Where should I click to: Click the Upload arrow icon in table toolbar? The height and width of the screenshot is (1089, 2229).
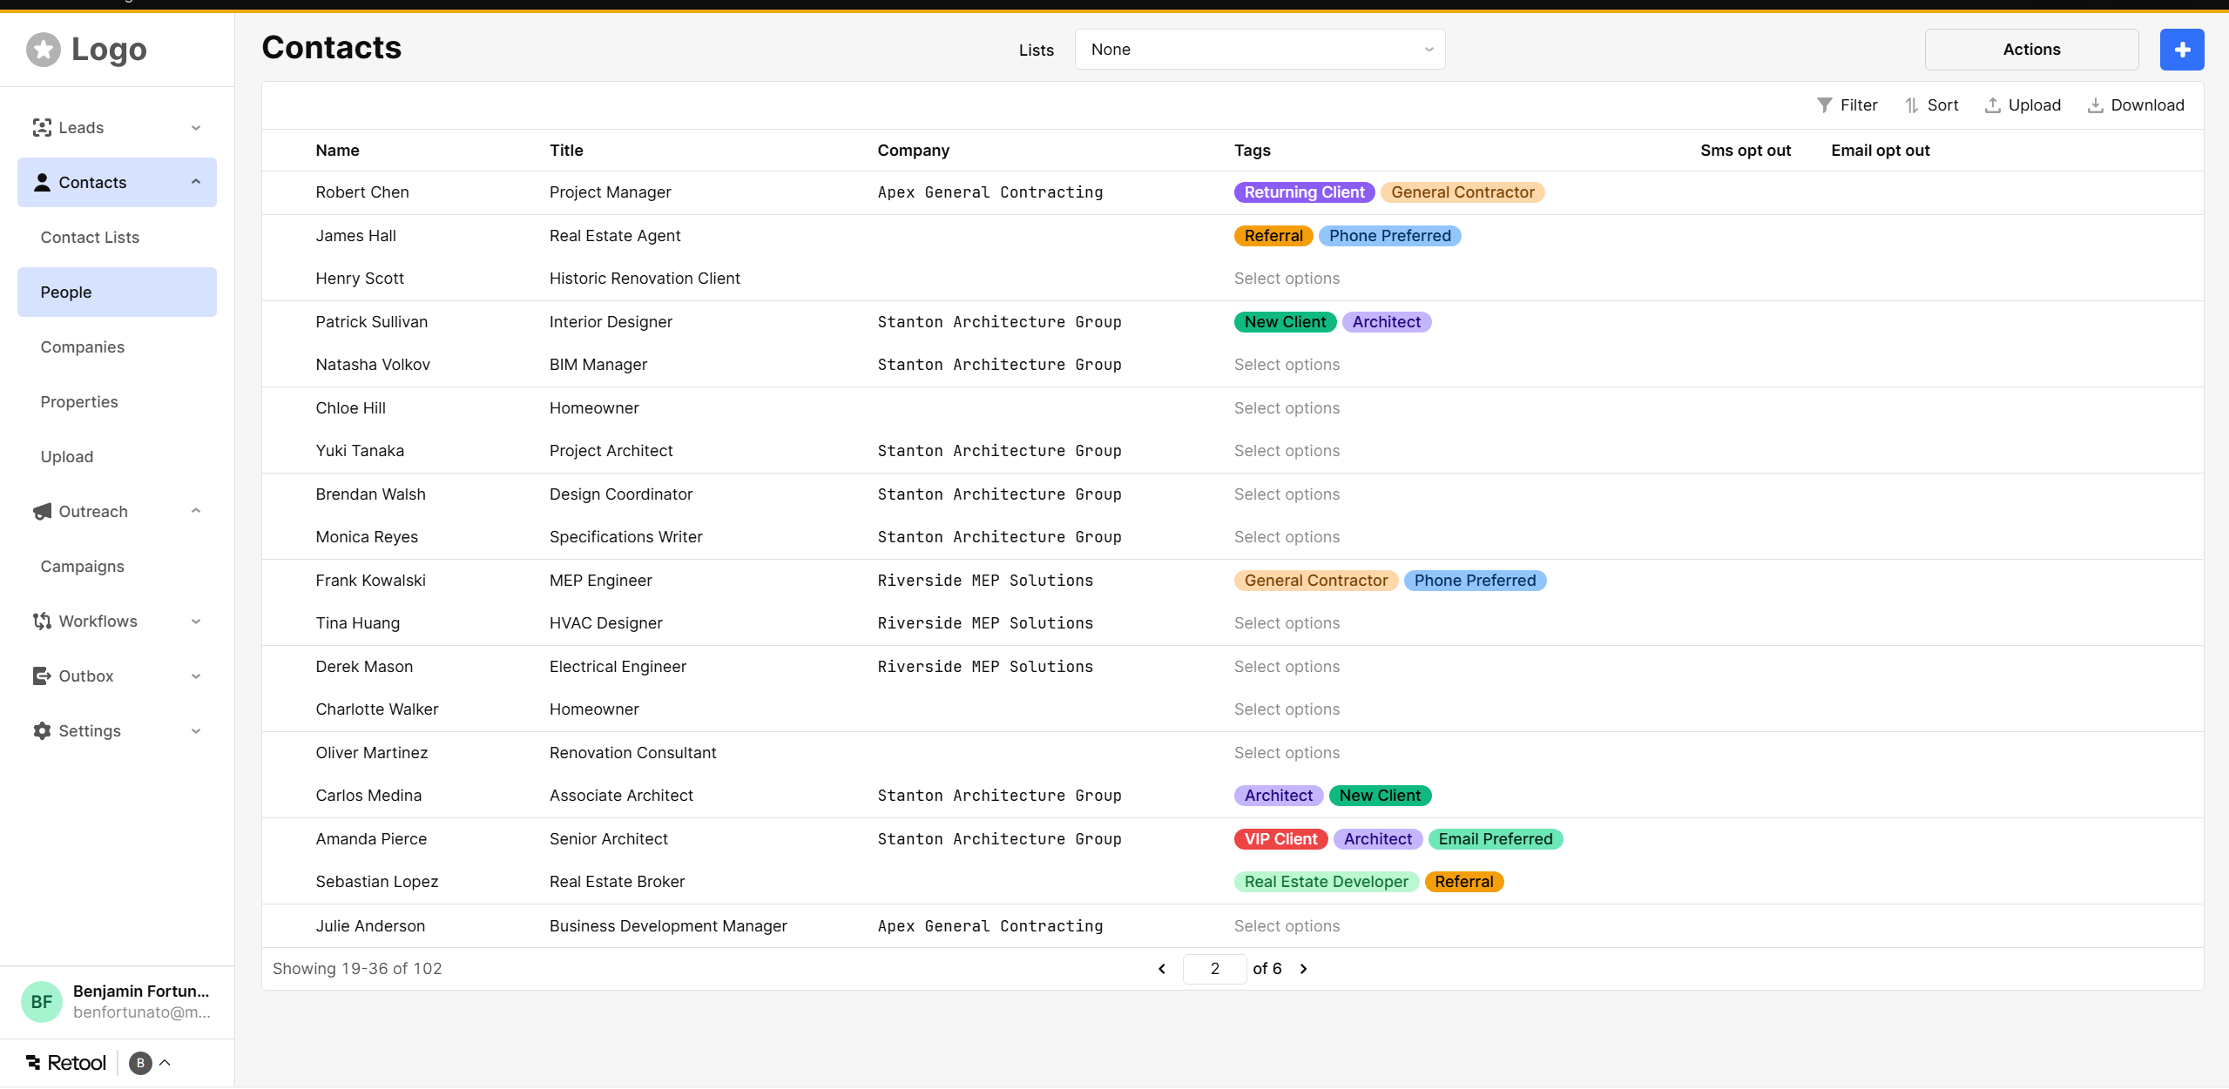[x=1992, y=105]
